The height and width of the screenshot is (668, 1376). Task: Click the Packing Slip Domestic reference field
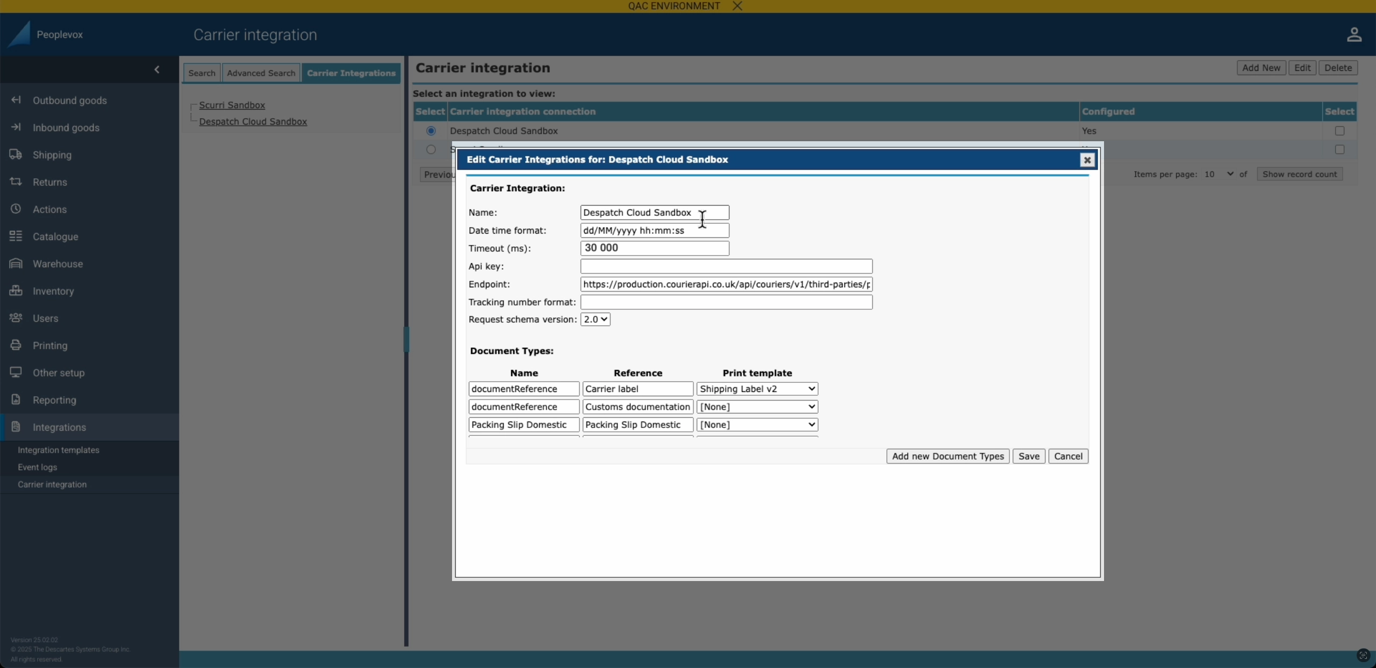(x=637, y=425)
